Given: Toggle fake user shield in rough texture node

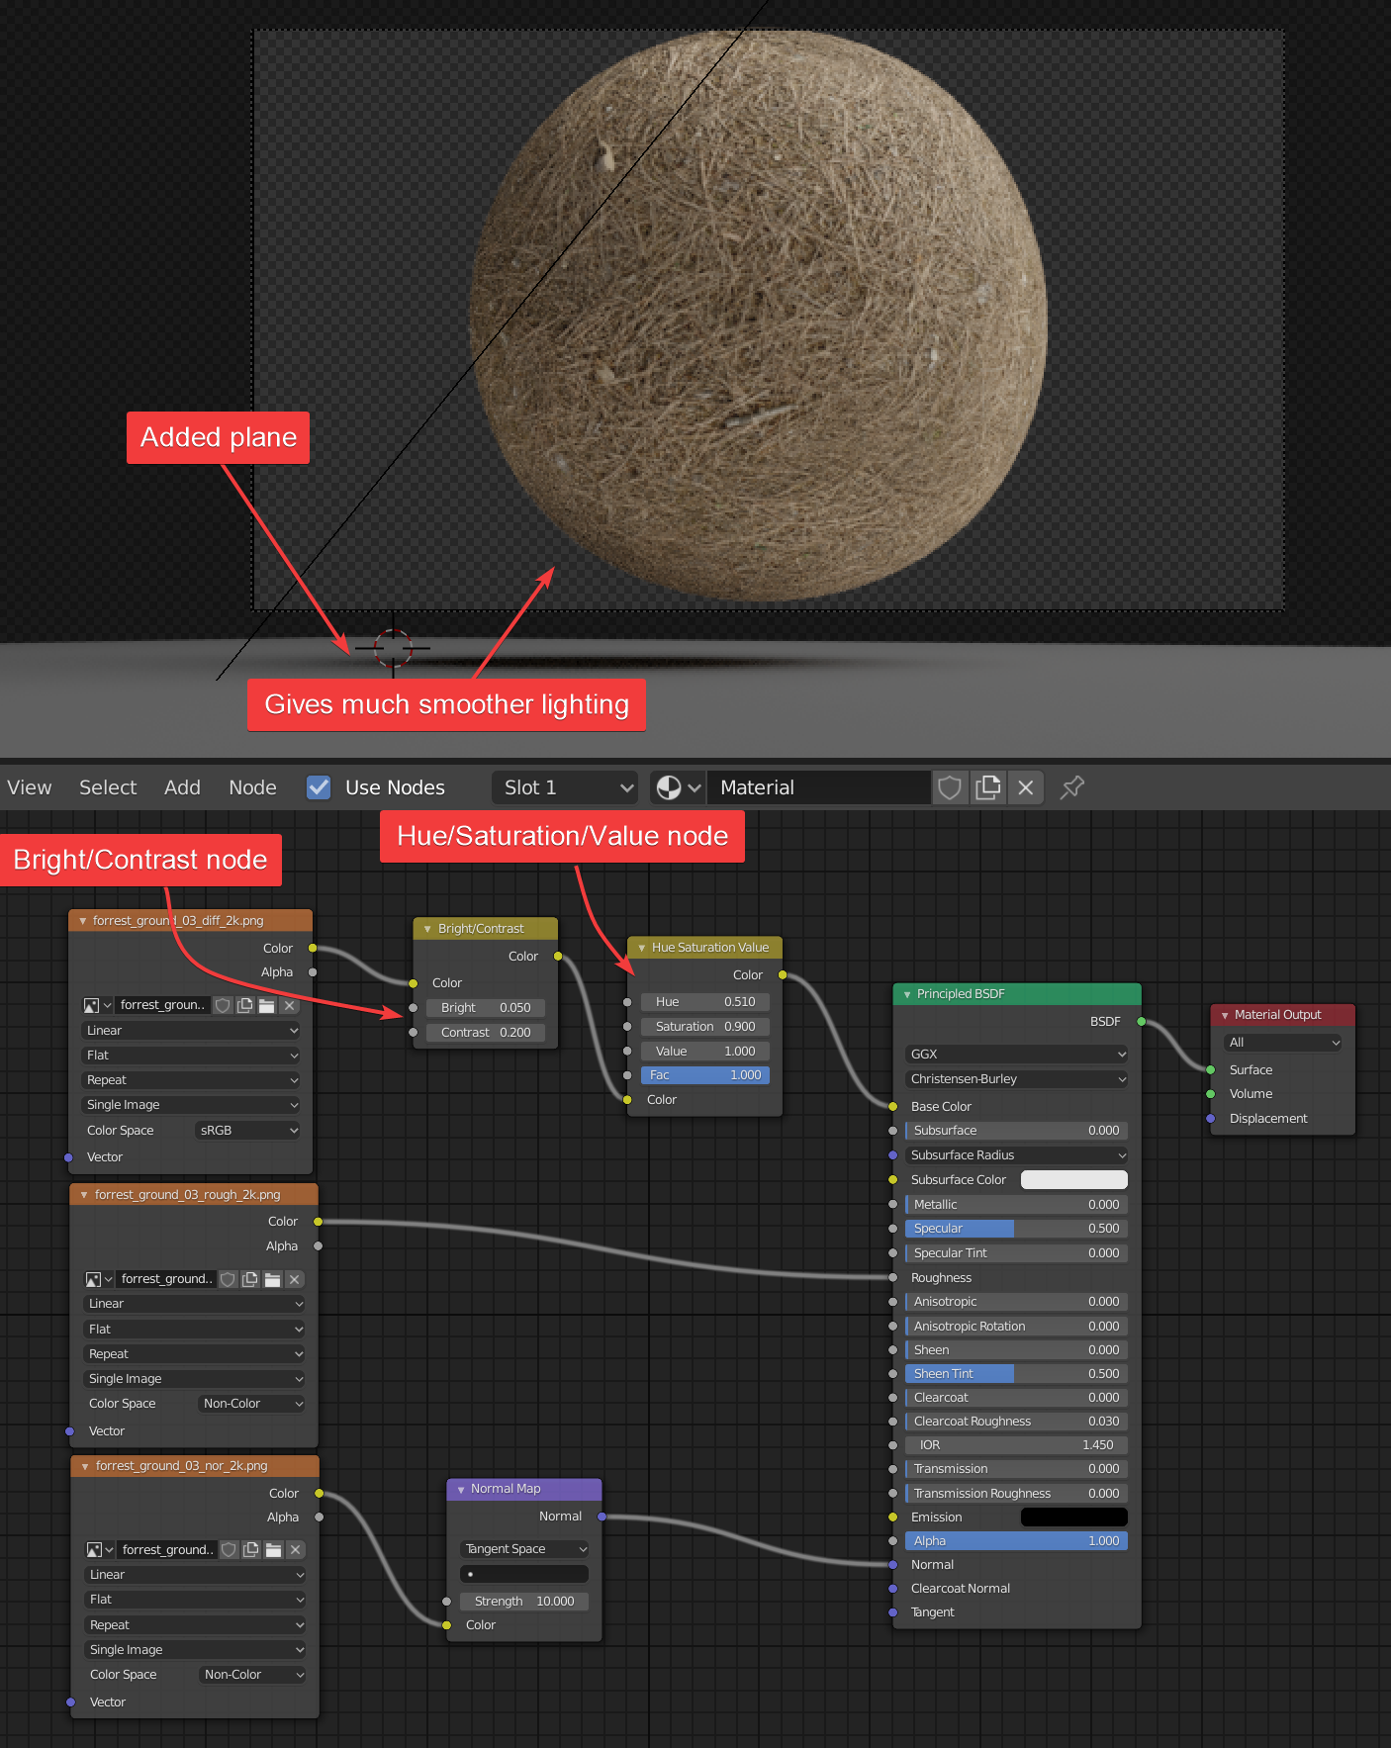Looking at the screenshot, I should tap(228, 1279).
